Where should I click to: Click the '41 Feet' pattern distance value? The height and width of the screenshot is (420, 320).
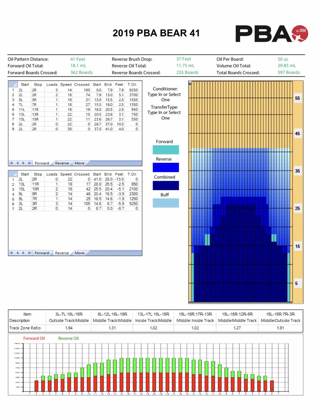tap(78, 59)
